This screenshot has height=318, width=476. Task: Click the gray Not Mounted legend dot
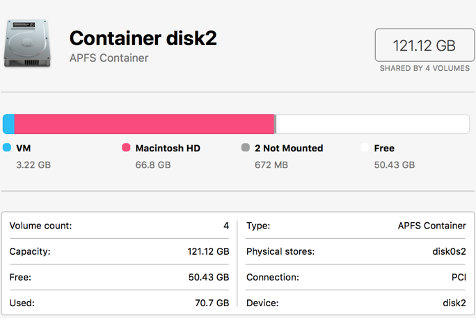pos(246,148)
